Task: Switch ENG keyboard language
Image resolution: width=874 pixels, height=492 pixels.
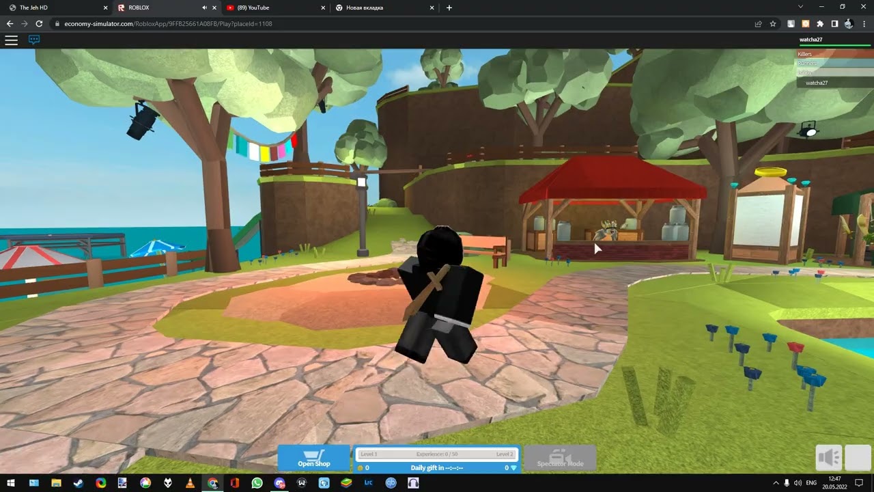Action: coord(812,482)
